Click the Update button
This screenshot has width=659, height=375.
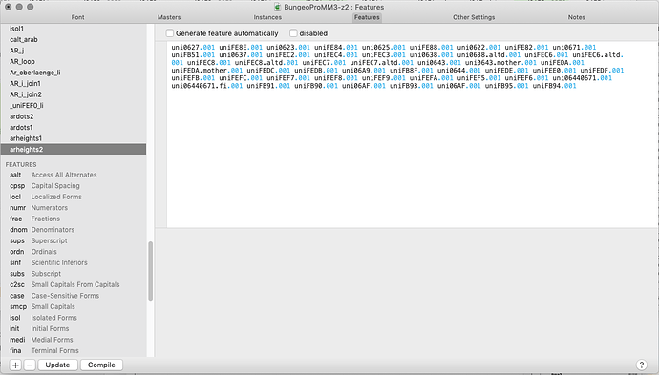click(x=57, y=365)
